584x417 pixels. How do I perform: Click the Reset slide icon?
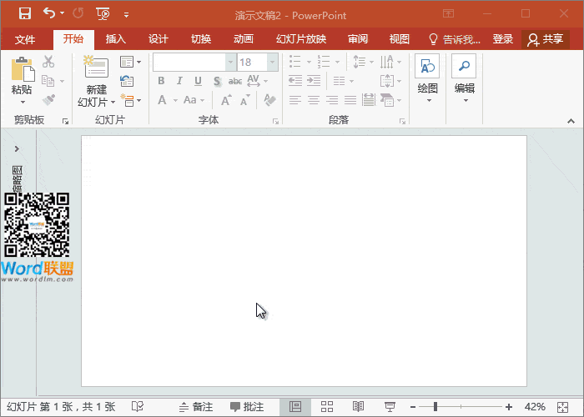(127, 81)
